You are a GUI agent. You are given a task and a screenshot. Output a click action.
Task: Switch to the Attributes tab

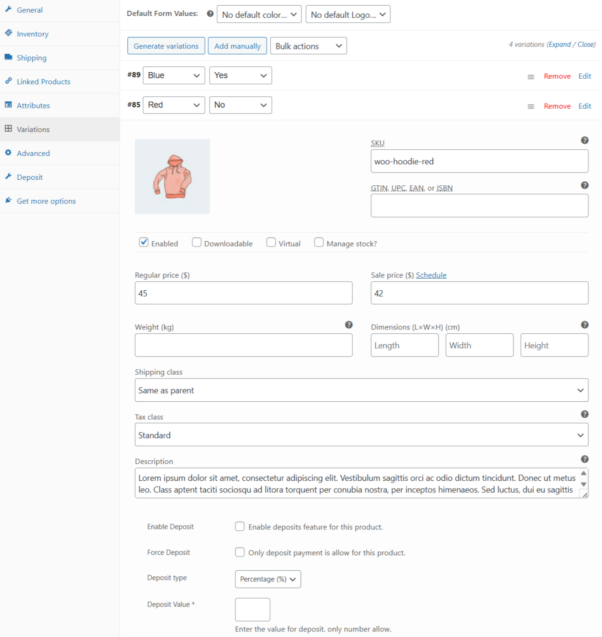[8, 105]
